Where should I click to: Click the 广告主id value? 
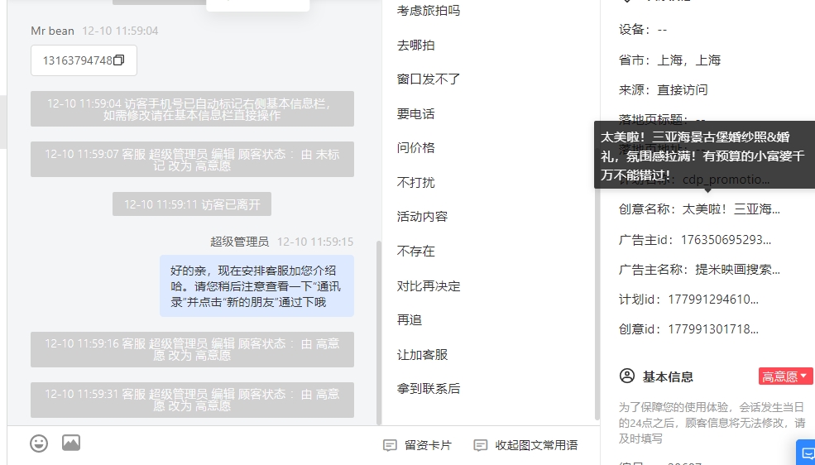pyautogui.click(x=726, y=239)
